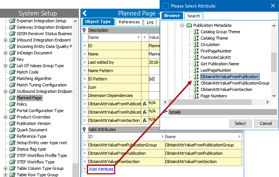Open Portal Configuration Type in tree

[40, 111]
